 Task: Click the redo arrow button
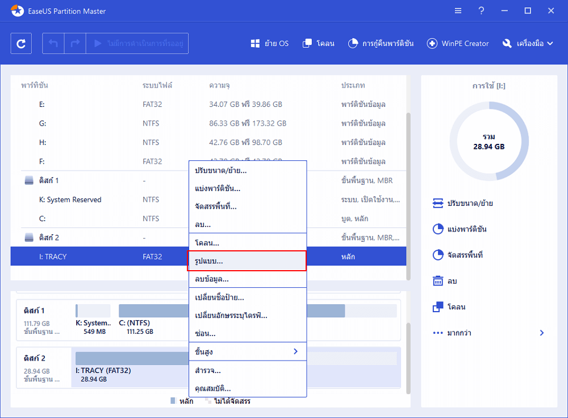coord(75,44)
